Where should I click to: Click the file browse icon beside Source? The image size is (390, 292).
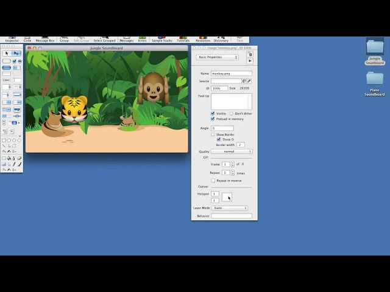tap(244, 81)
